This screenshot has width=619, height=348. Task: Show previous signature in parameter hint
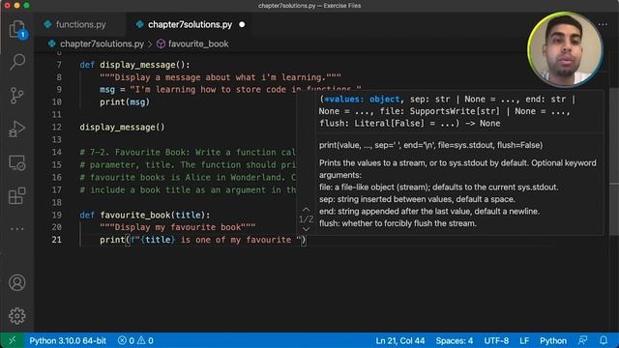coord(306,210)
